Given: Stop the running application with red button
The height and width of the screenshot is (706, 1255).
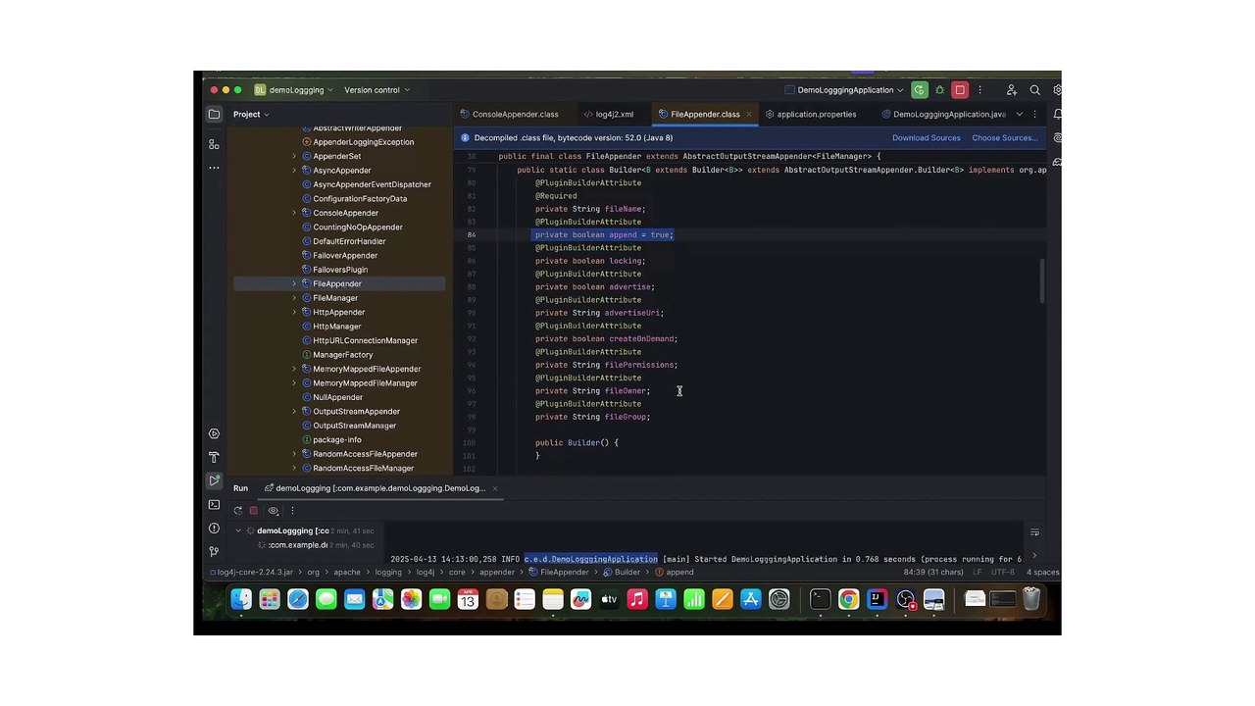Looking at the screenshot, I should (960, 90).
